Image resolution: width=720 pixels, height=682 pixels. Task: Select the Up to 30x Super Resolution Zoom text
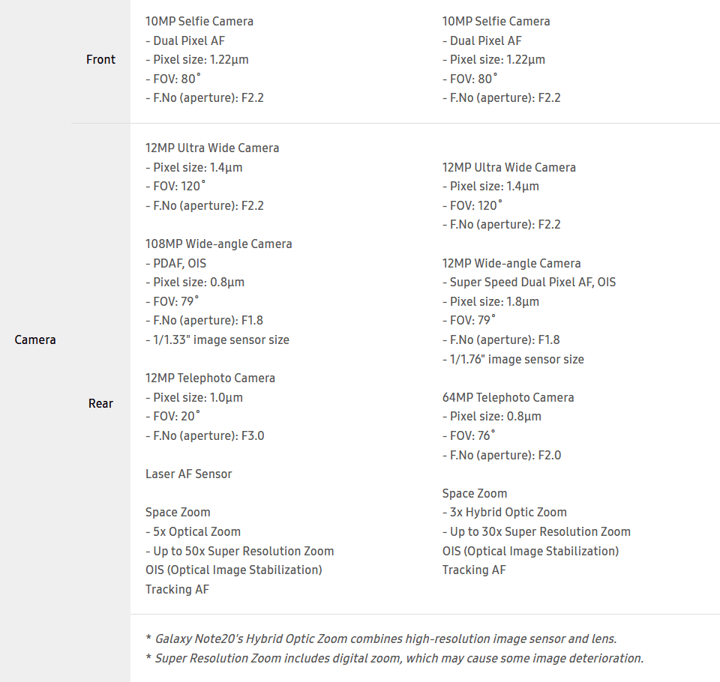(536, 531)
